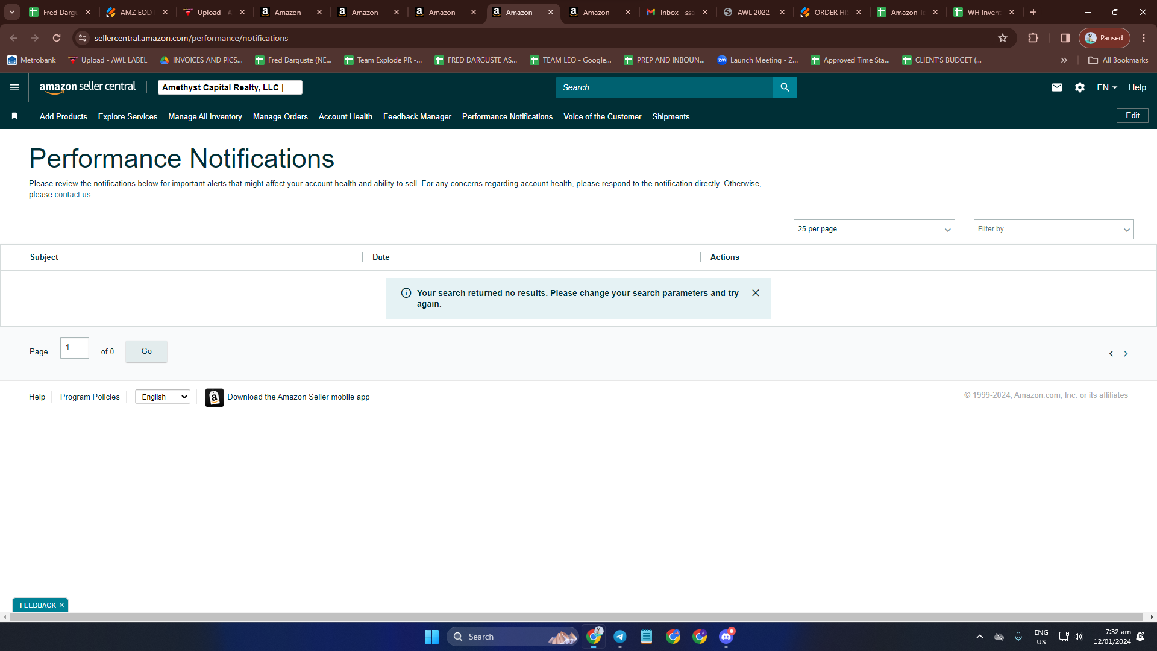Click the Seller Central search field
Screen dimensions: 1157x651
point(664,87)
